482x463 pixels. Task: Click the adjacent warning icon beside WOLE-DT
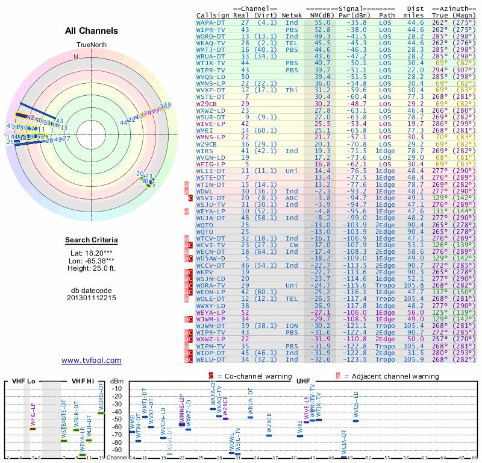(186, 299)
